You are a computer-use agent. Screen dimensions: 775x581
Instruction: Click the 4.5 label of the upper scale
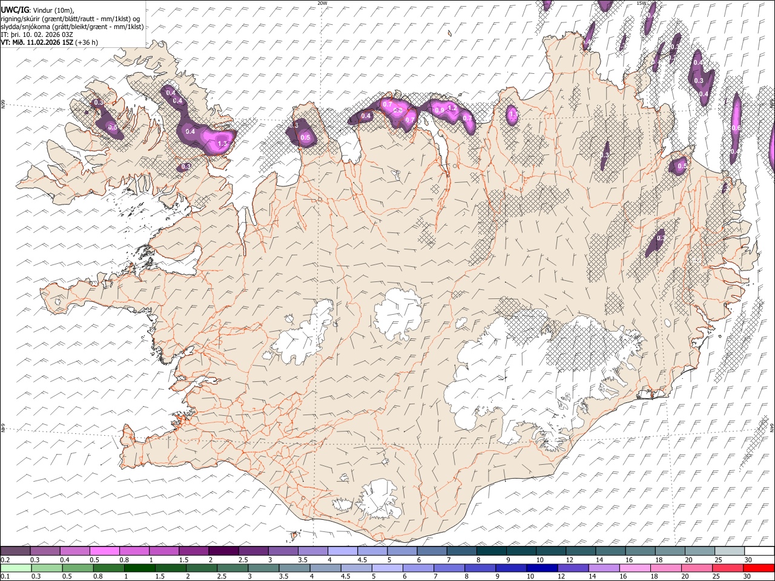pos(362,560)
